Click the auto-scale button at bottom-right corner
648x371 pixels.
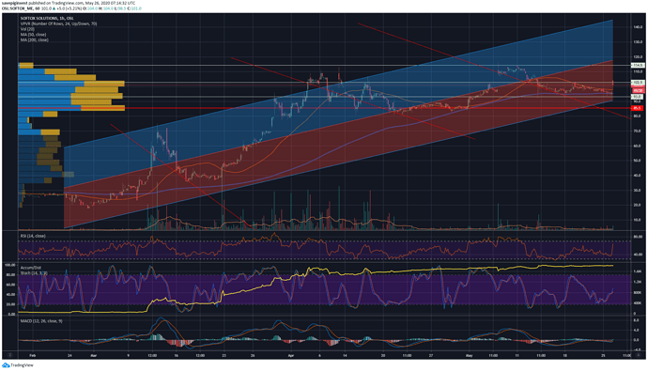click(x=640, y=355)
